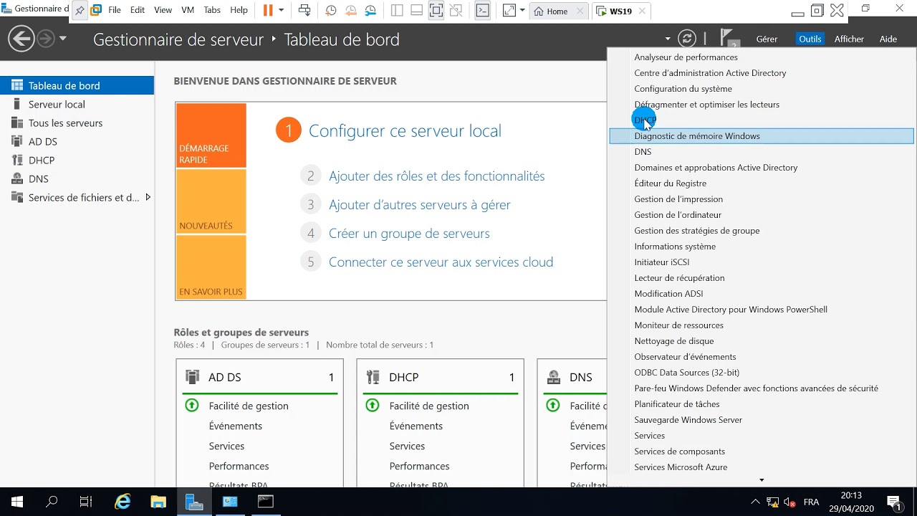Toggle VMware full screen mode icon
This screenshot has width=917, height=516.
436,11
